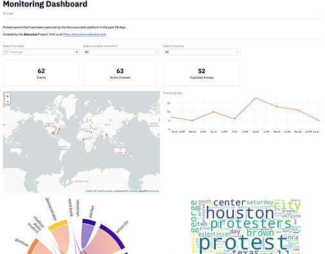
Task: Click the CartoDB attribution link
Action: 133,191
